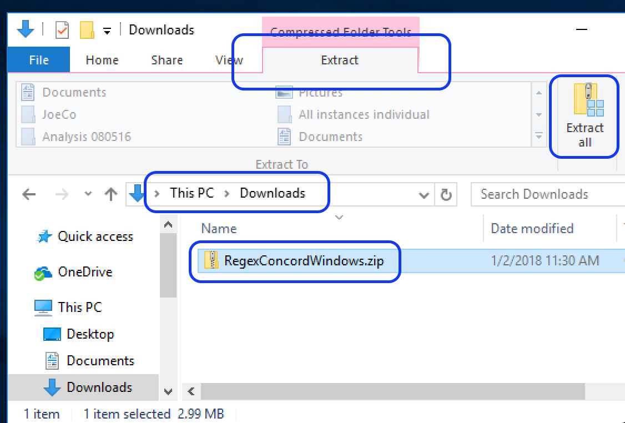Click the Properties checkmark icon in title bar
Screen dimensions: 625x423
coord(62,30)
